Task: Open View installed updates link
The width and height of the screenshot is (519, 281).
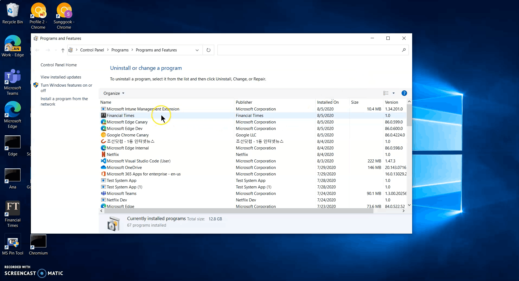Action: (61, 77)
